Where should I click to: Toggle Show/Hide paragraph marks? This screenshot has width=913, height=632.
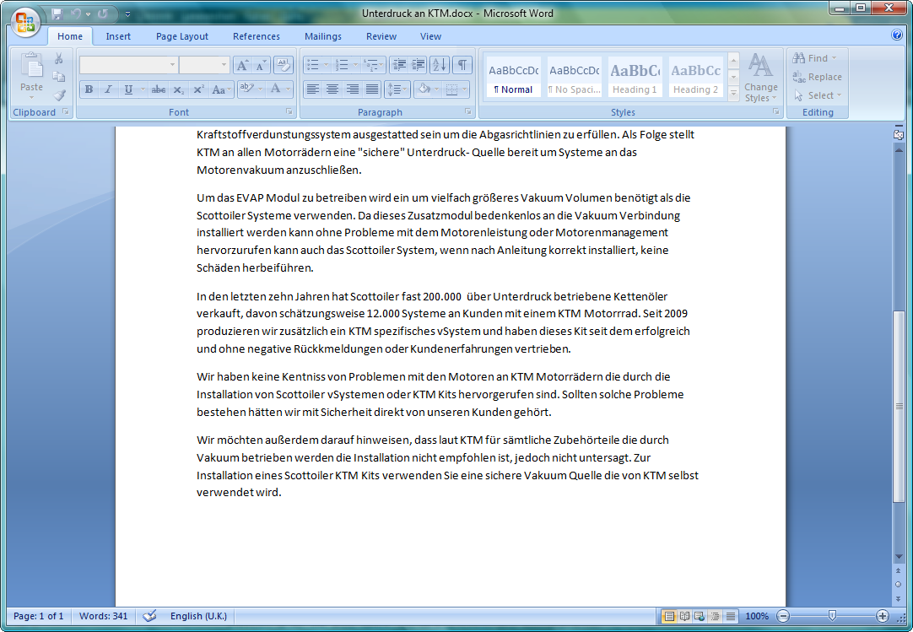462,65
